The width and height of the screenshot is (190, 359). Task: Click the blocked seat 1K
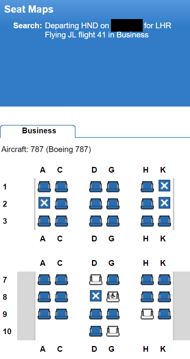164,186
